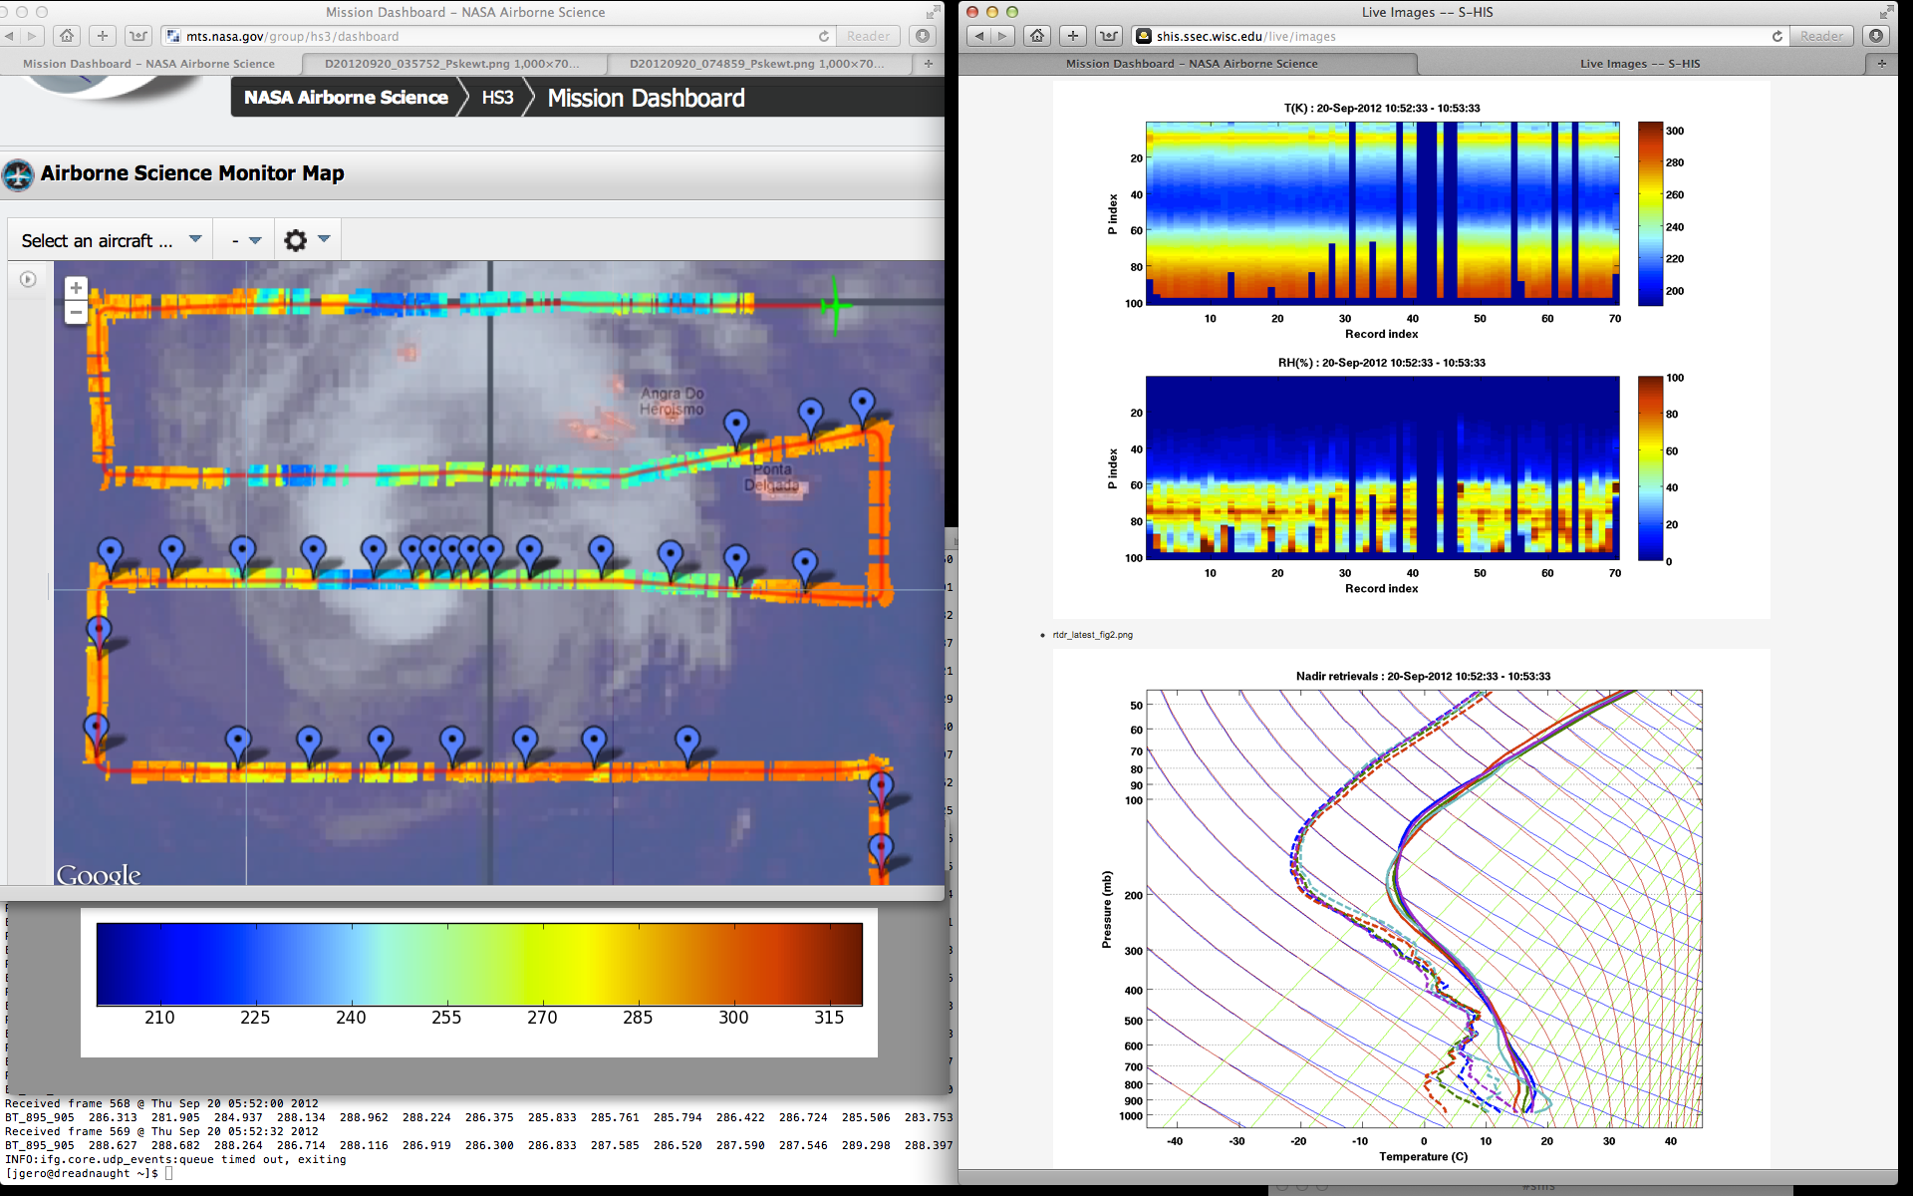
Task: Click the green aircraft crosshair marker
Action: pyautogui.click(x=835, y=306)
